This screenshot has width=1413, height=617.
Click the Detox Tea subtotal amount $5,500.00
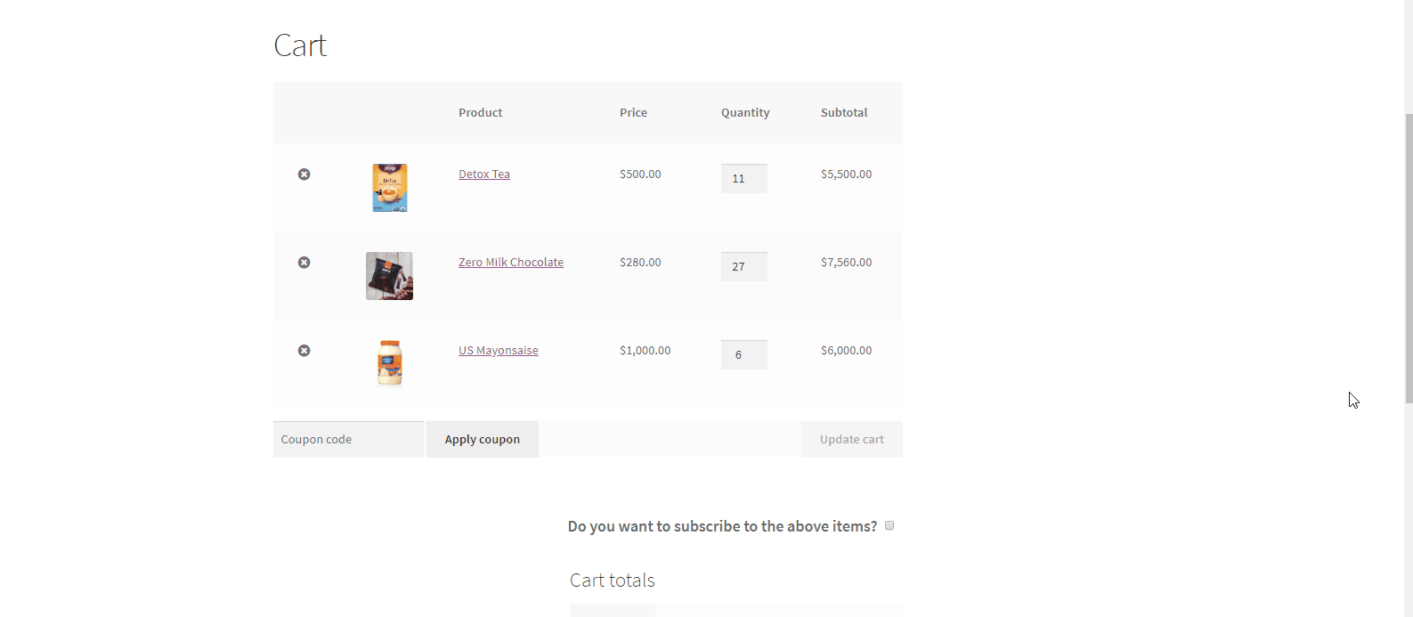846,175
